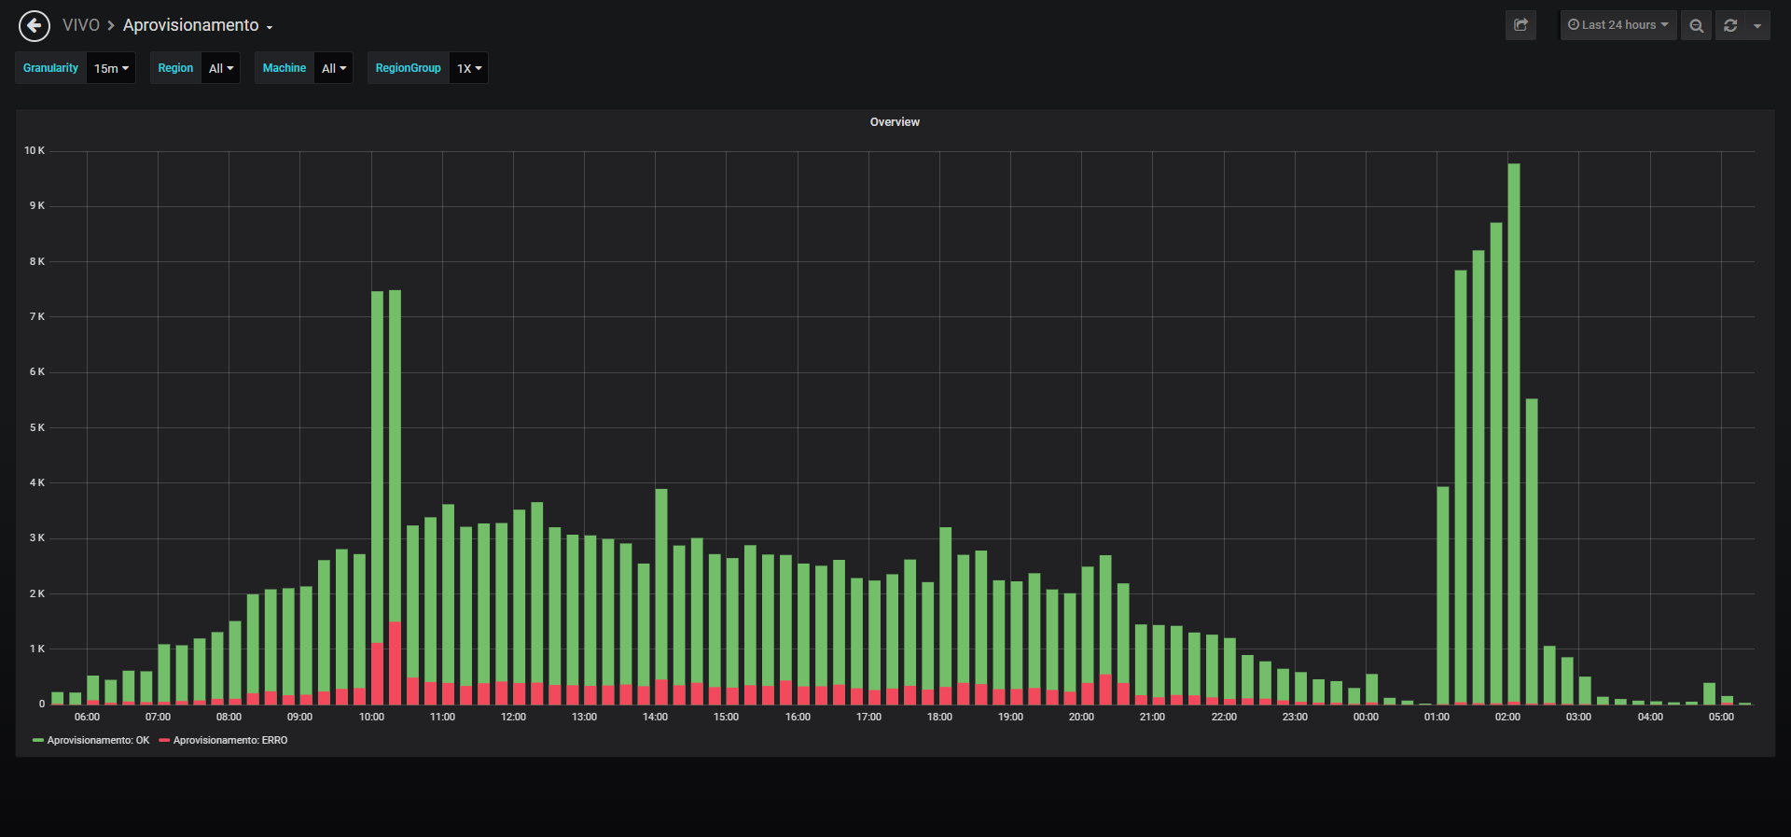Image resolution: width=1791 pixels, height=837 pixels.
Task: Click the Machine variable label
Action: (285, 68)
